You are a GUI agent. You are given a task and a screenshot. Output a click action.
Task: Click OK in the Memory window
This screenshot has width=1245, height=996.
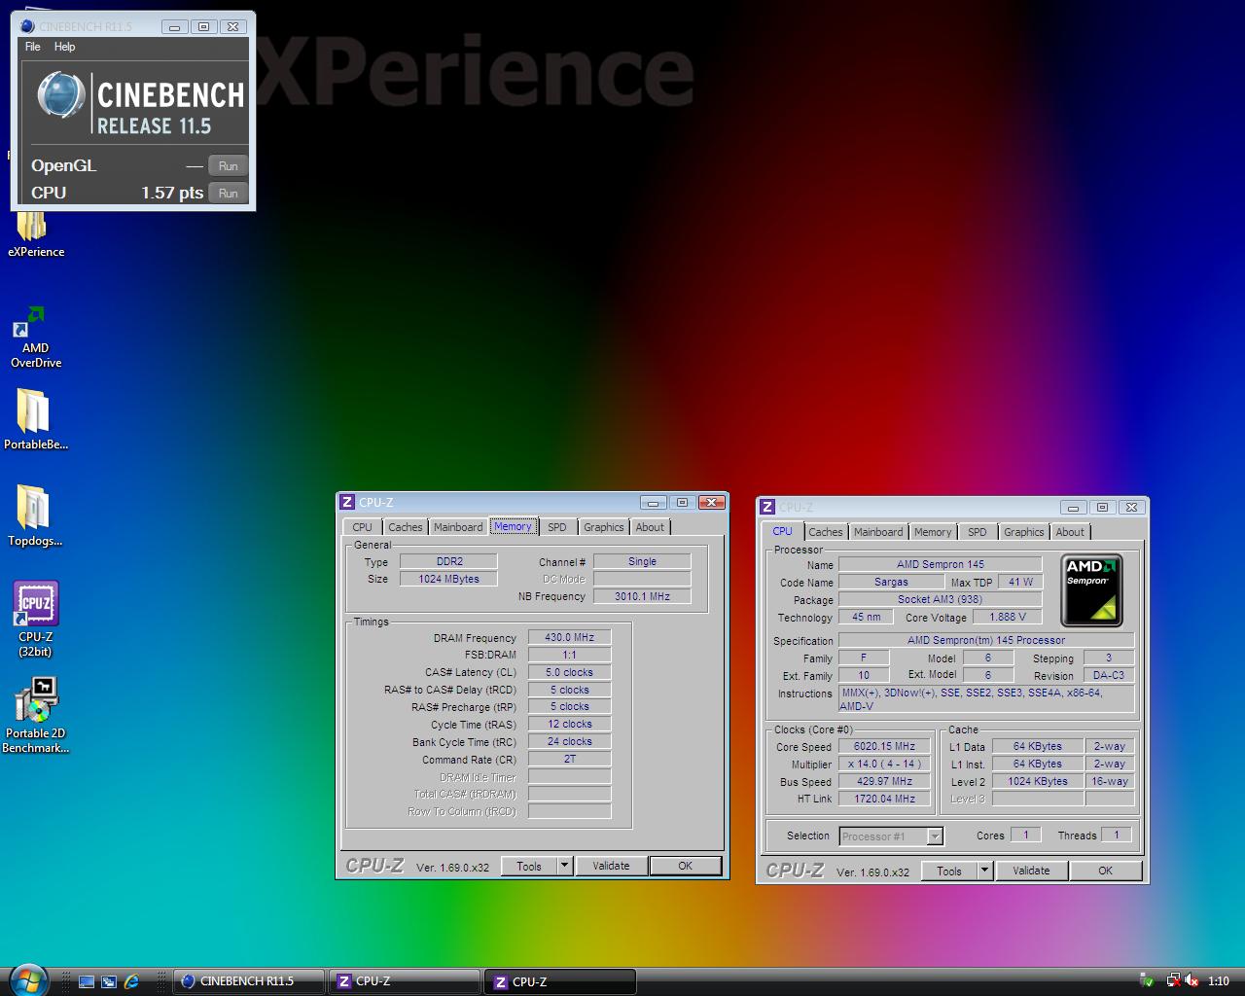pos(686,866)
